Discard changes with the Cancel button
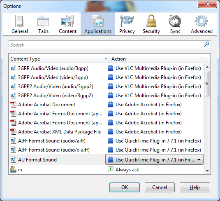 click(160, 187)
